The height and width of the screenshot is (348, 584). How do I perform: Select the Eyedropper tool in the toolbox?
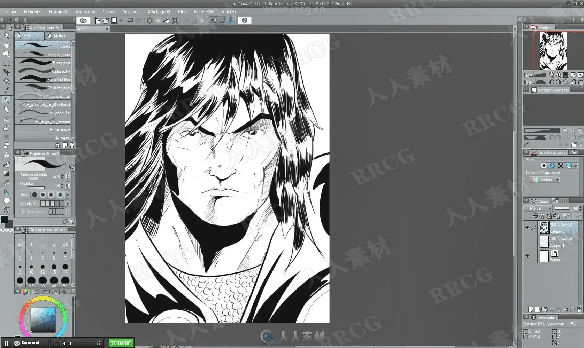click(6, 90)
